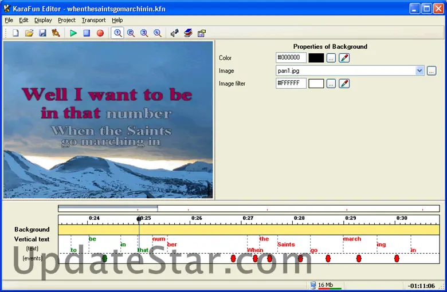Click the properties window icon at toolbar end

tap(202, 33)
